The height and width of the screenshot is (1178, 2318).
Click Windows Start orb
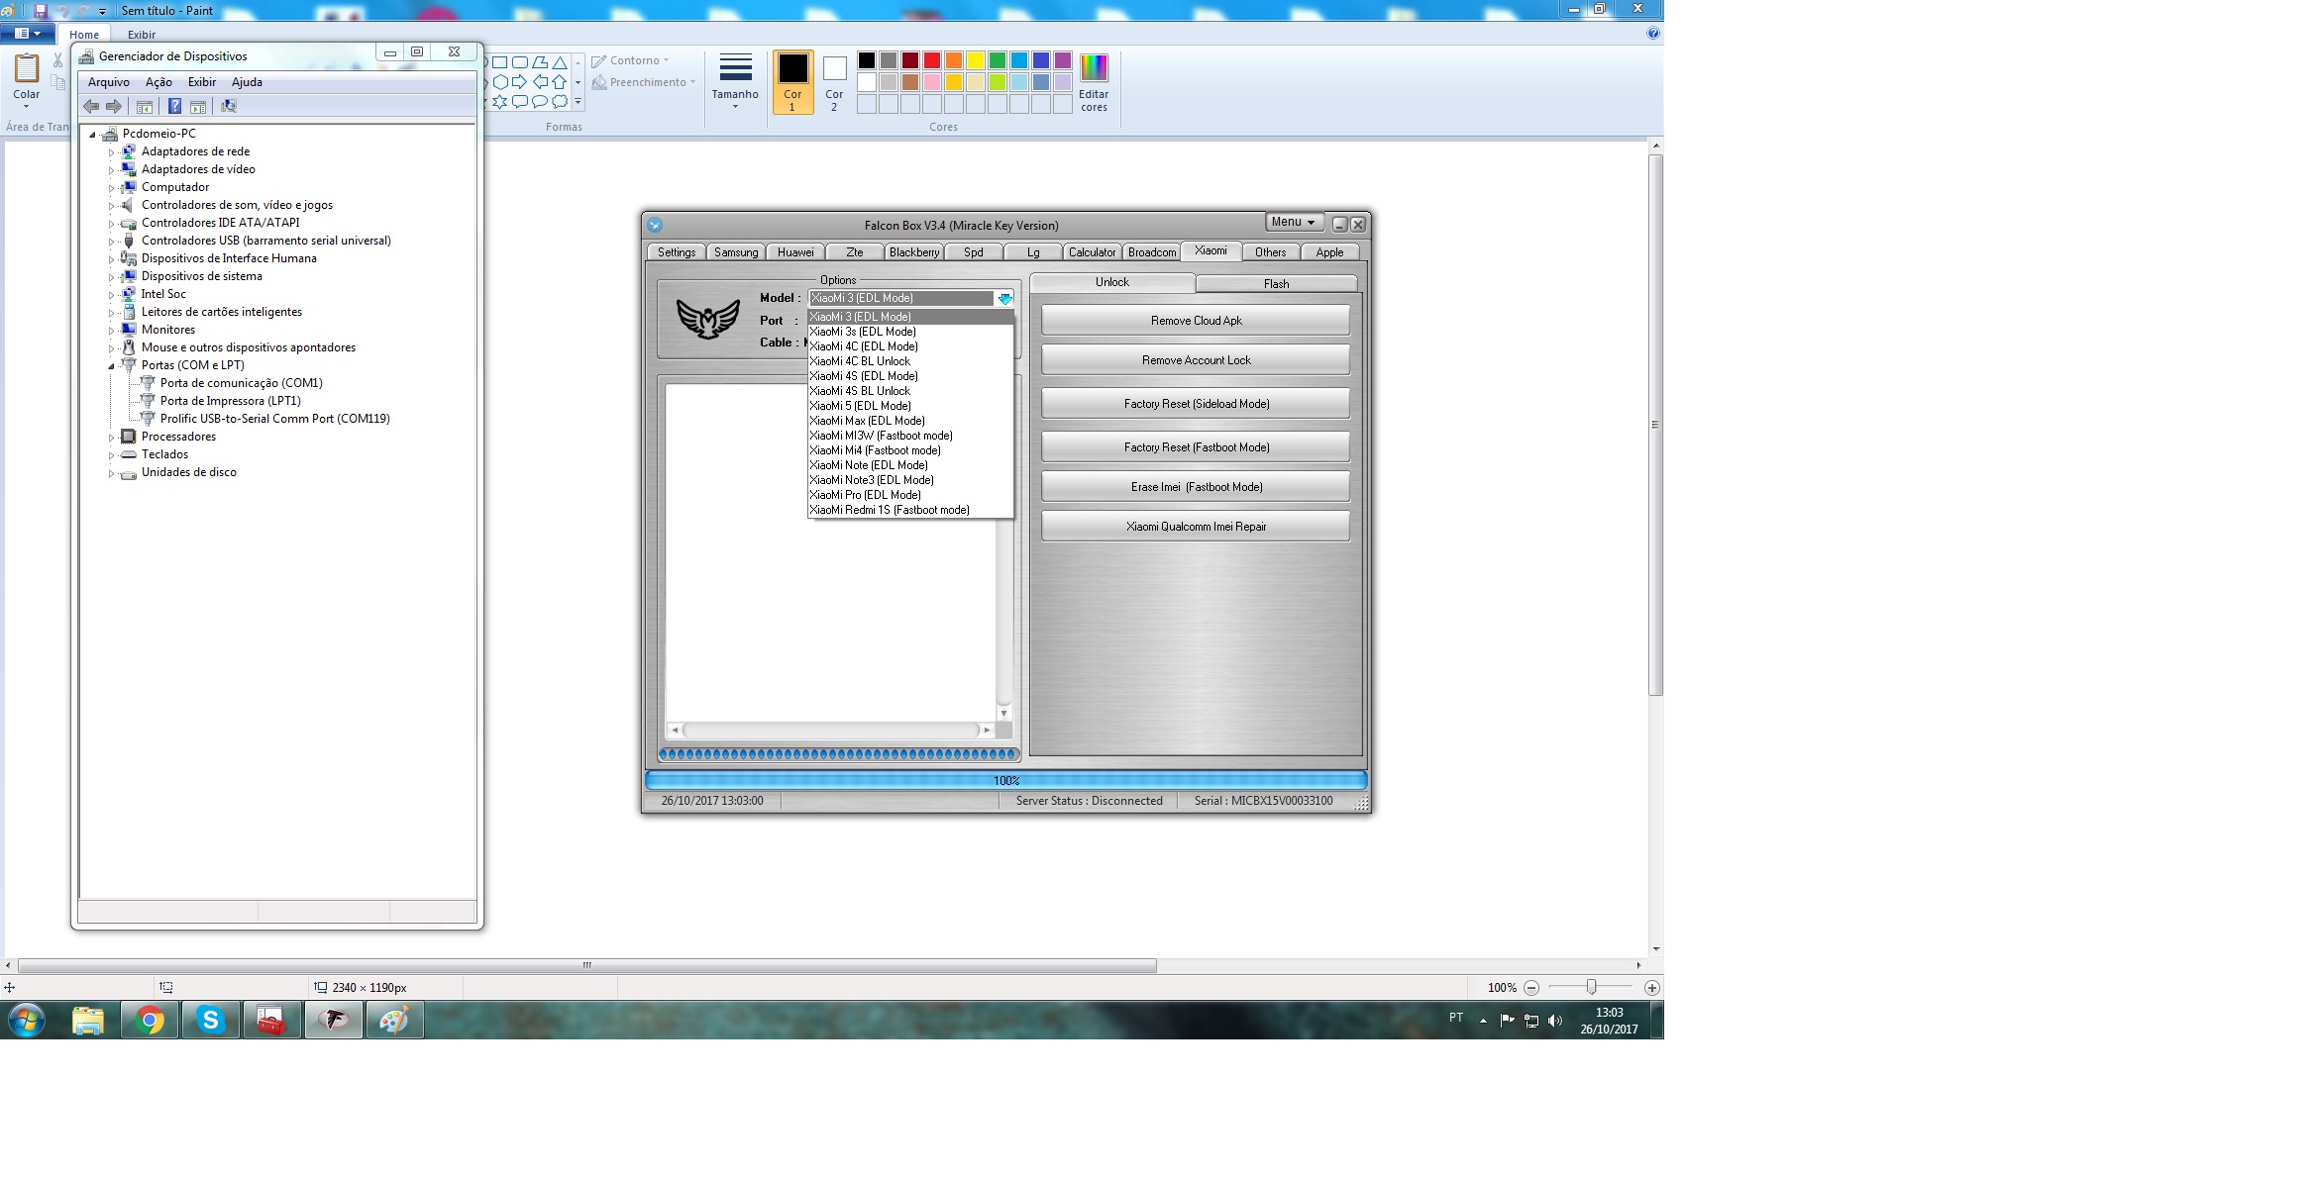[27, 1020]
